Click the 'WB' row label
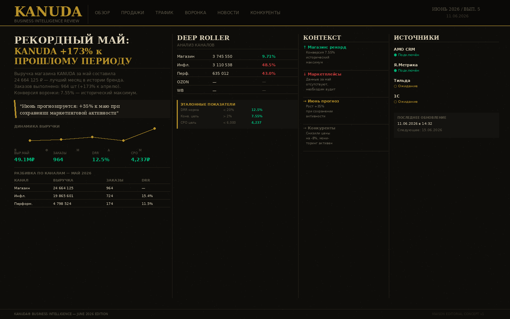This screenshot has height=319, width=510. point(180,90)
